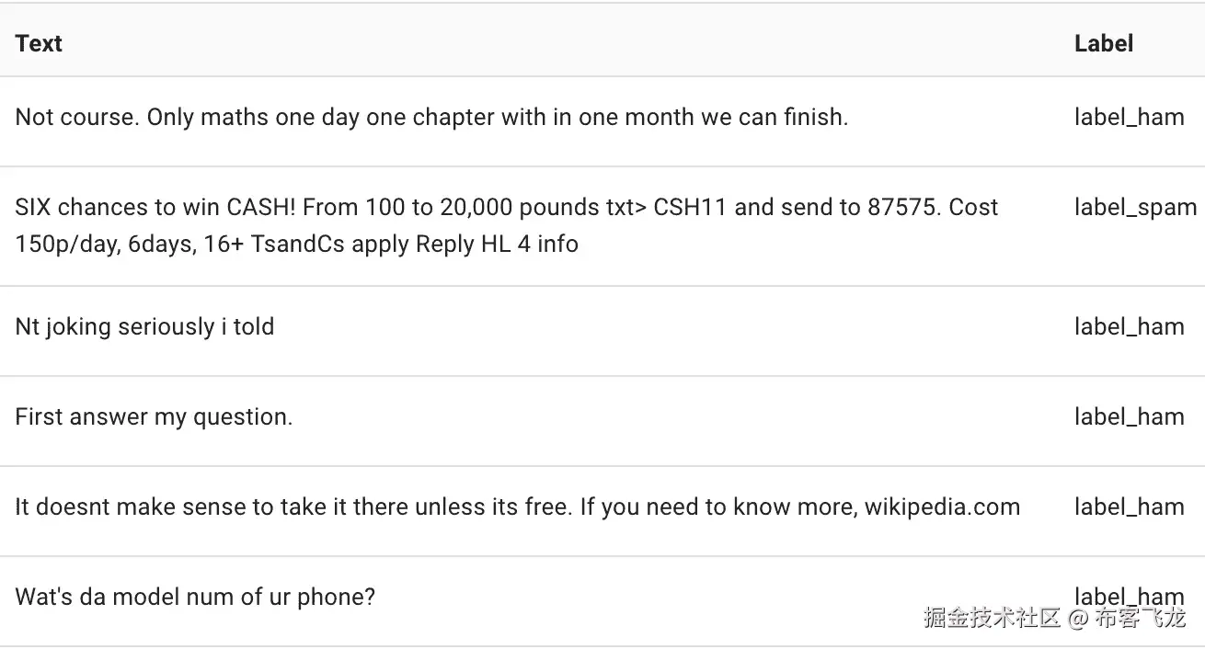Click label_ham in the phone model row
This screenshot has width=1205, height=649.
click(1129, 594)
